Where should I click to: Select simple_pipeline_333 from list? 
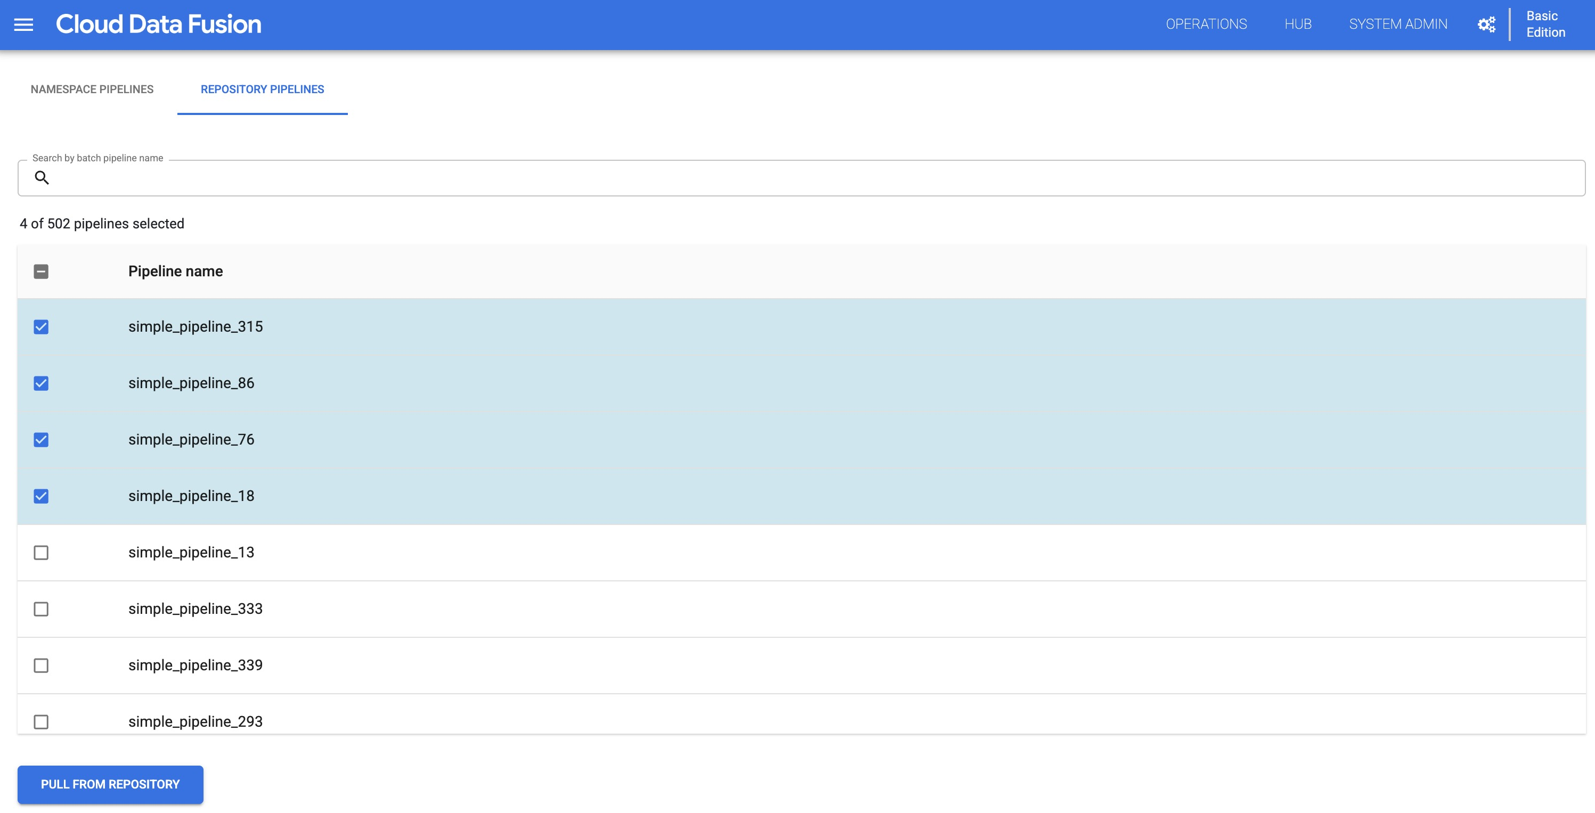click(x=42, y=609)
